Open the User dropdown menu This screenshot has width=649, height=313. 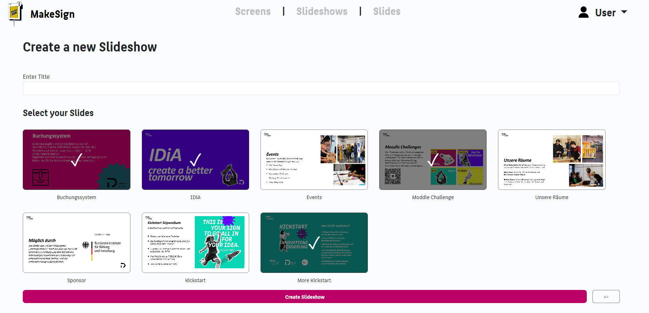tap(611, 12)
